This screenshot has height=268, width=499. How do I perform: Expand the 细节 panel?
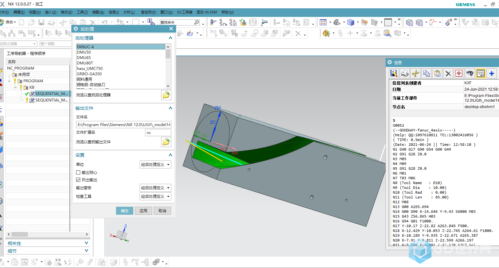[86, 251]
